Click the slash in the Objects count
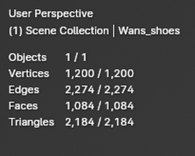This screenshot has height=156, width=195. point(76,57)
